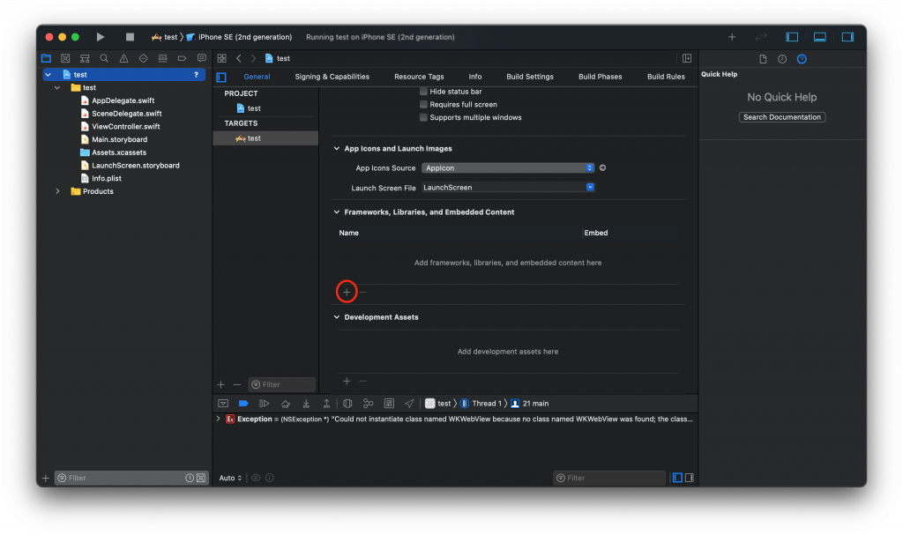Click the step over button

click(x=285, y=403)
